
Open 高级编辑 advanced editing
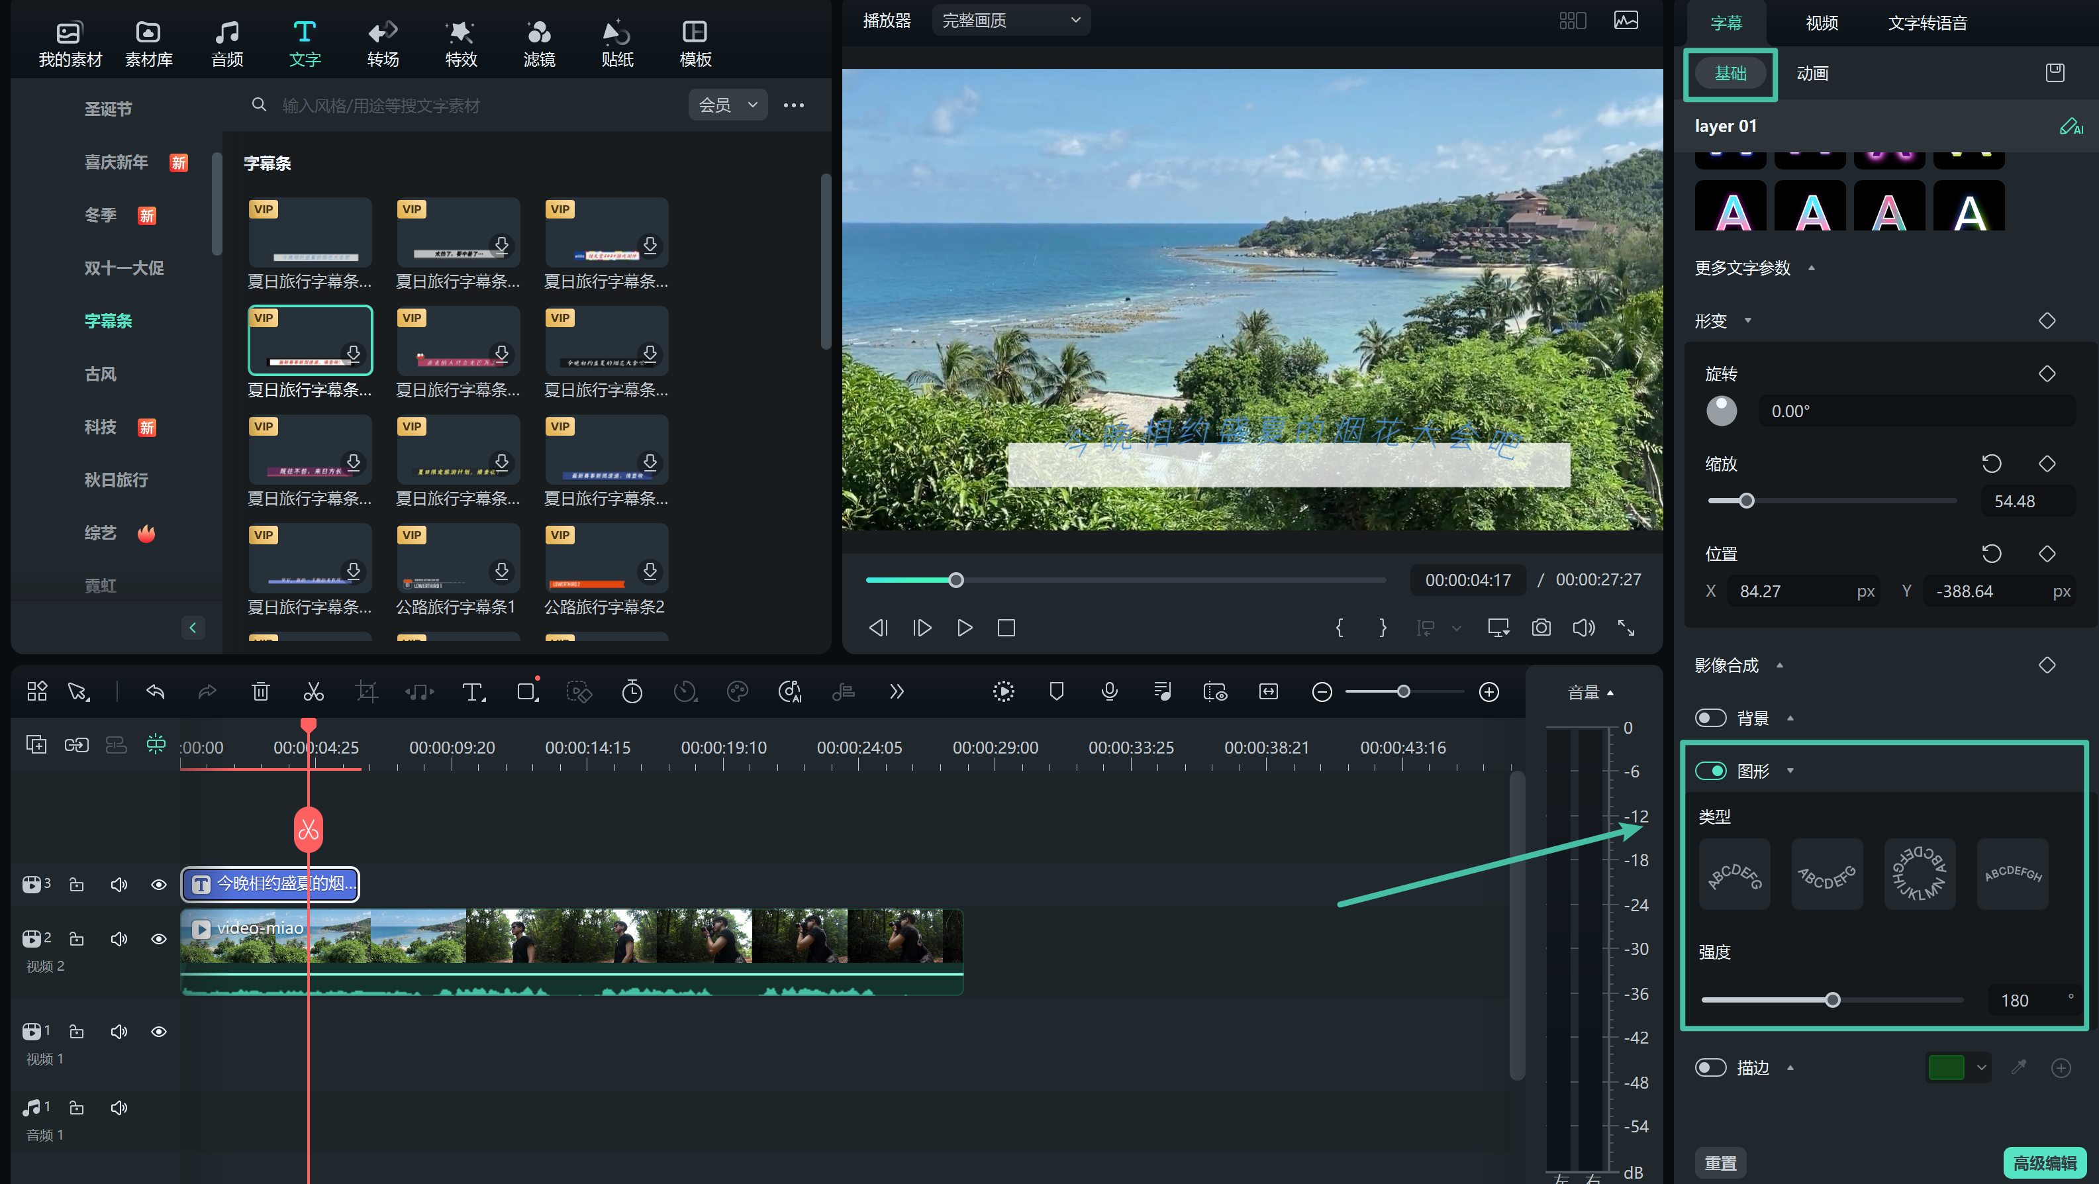(2045, 1163)
